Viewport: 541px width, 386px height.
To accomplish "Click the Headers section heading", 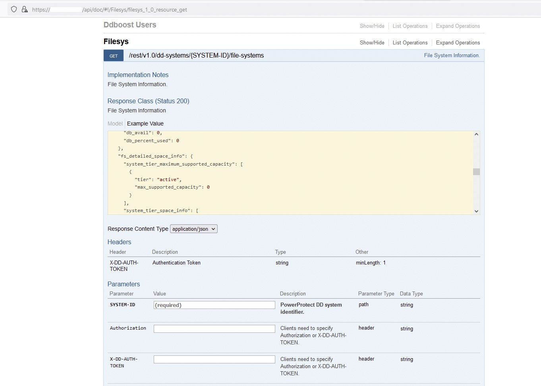I will [x=119, y=242].
